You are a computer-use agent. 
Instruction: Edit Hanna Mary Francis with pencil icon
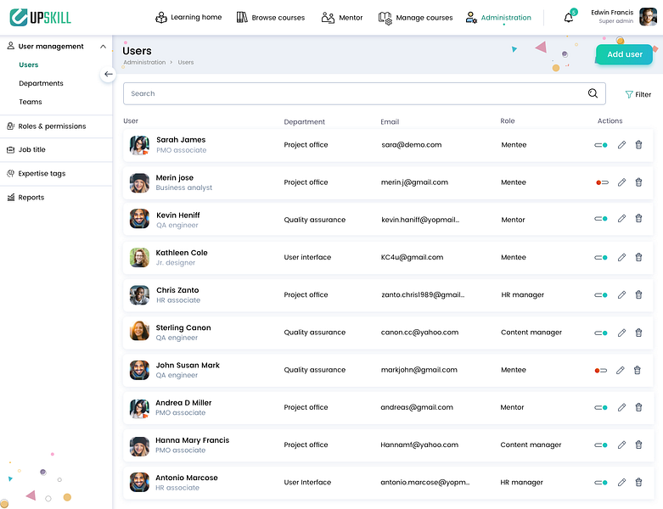tap(621, 445)
